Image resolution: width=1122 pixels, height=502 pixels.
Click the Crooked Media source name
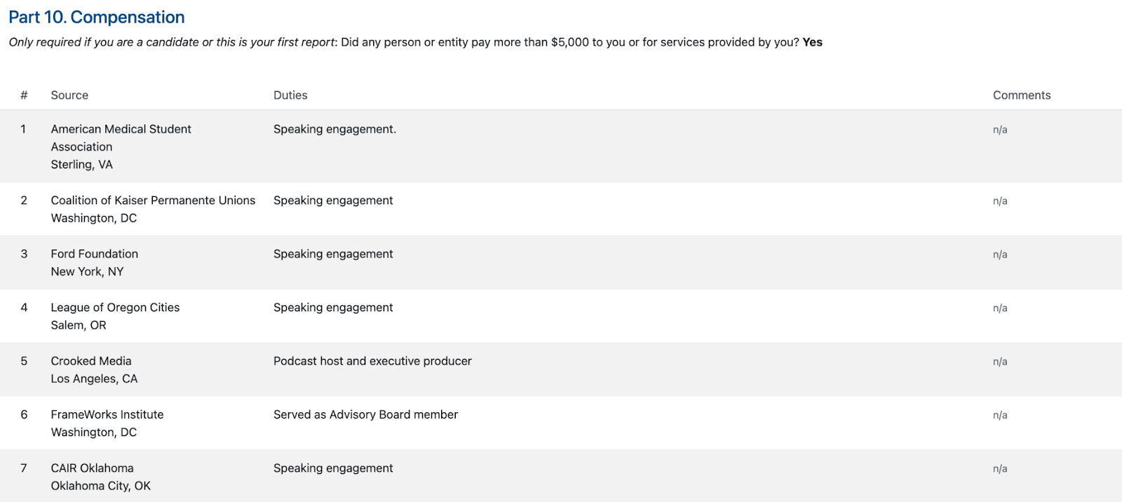(91, 361)
